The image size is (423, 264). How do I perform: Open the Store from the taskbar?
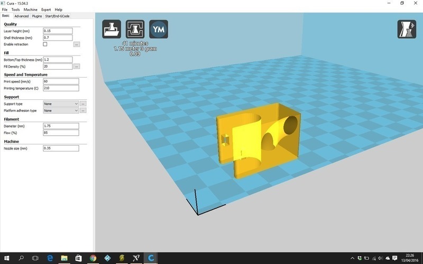coord(78,258)
